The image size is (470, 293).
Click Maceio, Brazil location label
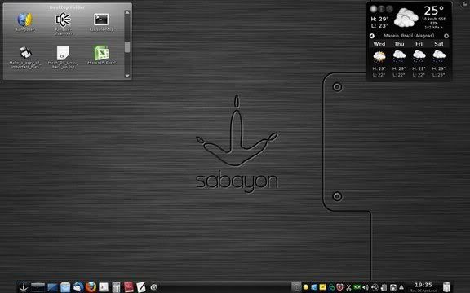click(409, 36)
